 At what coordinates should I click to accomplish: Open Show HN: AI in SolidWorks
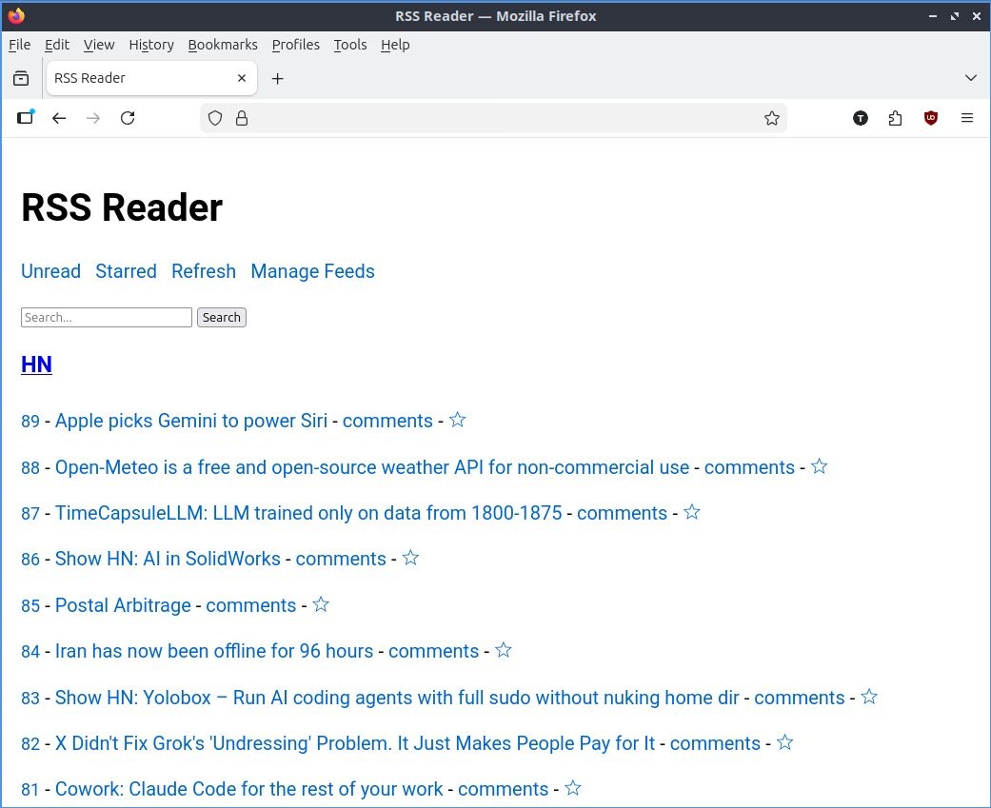coord(168,559)
